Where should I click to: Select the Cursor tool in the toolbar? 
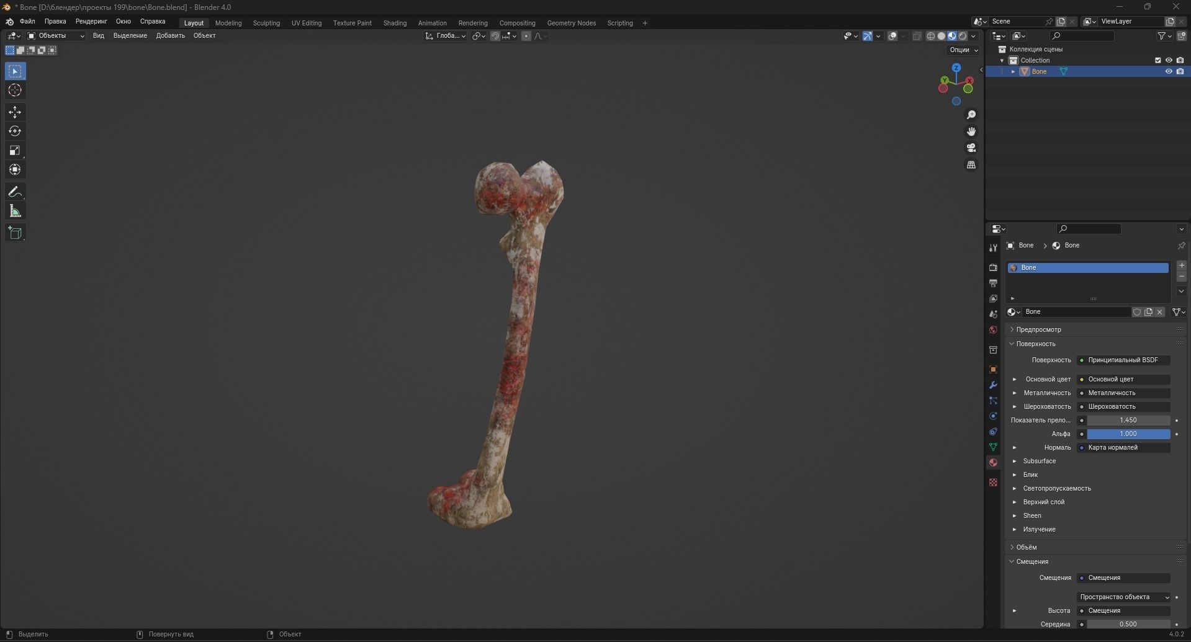(15, 91)
